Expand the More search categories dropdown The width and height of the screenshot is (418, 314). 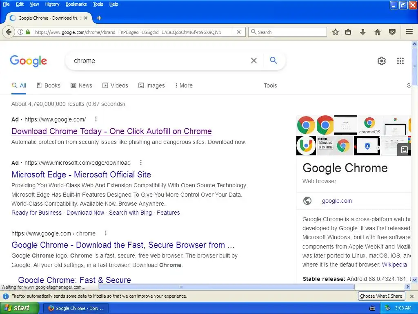click(184, 85)
